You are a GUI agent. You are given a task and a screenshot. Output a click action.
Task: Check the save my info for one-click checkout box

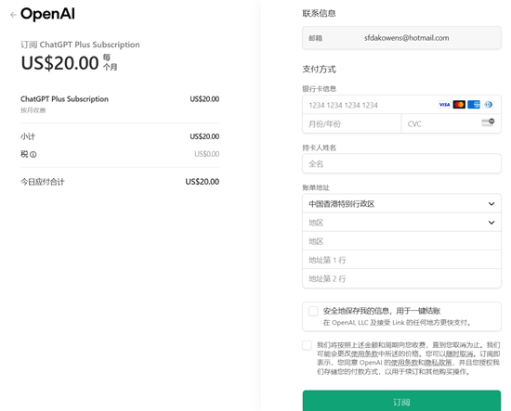pyautogui.click(x=313, y=311)
